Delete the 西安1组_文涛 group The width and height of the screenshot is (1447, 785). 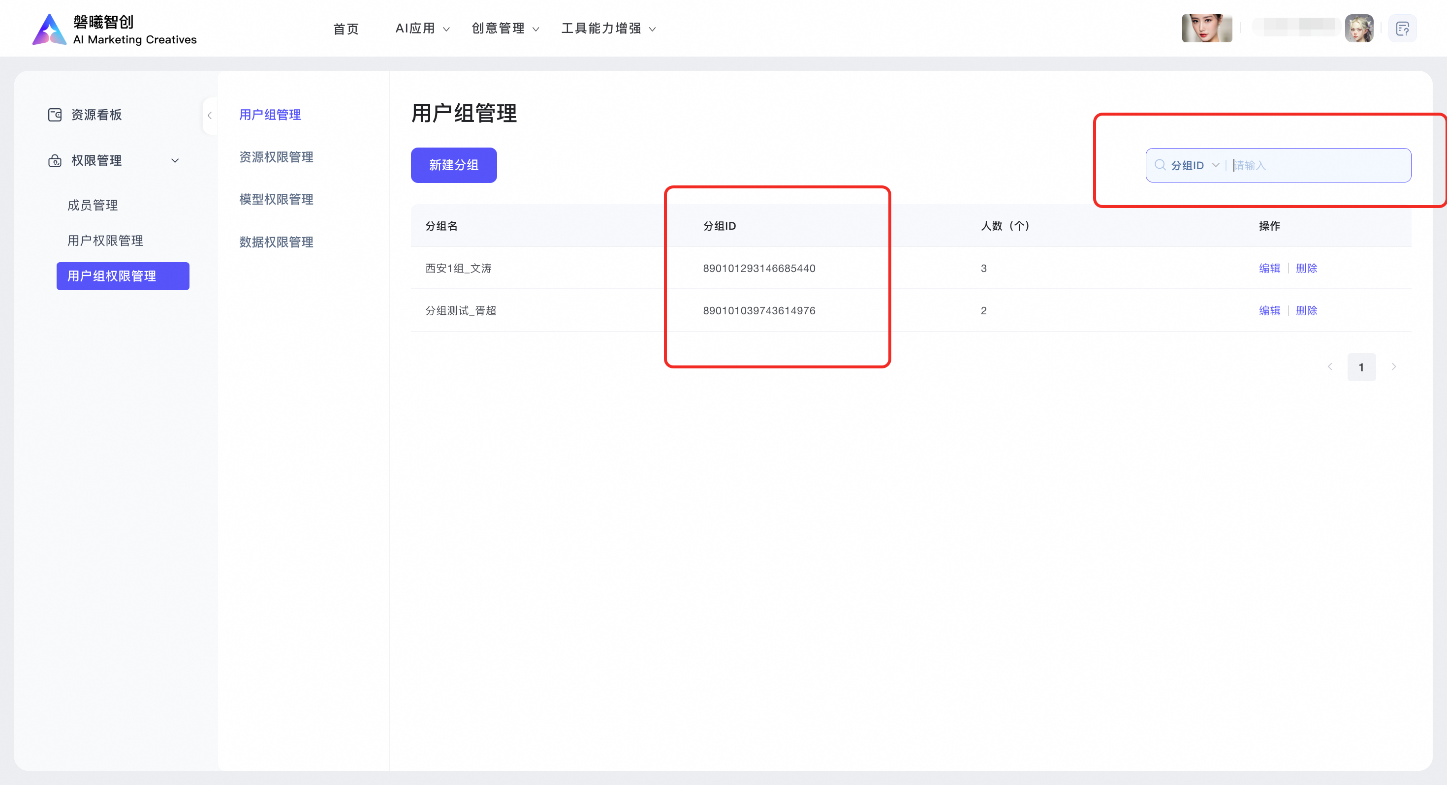1307,268
